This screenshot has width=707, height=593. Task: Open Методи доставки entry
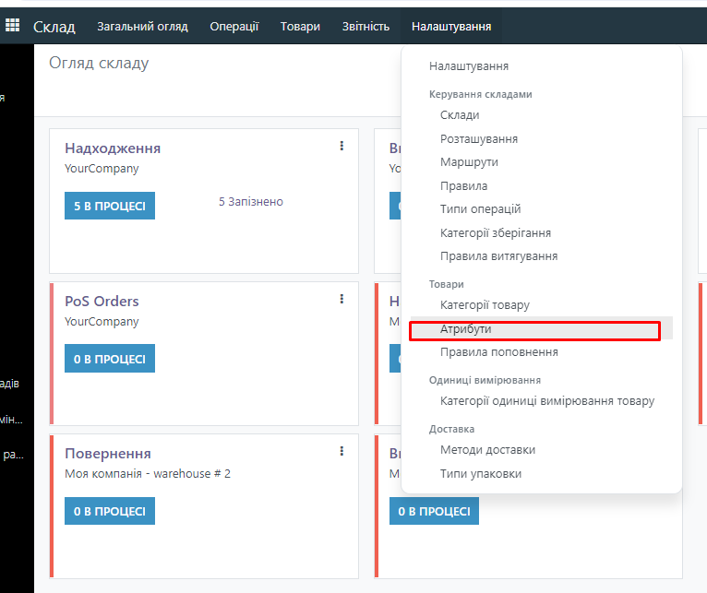point(487,450)
